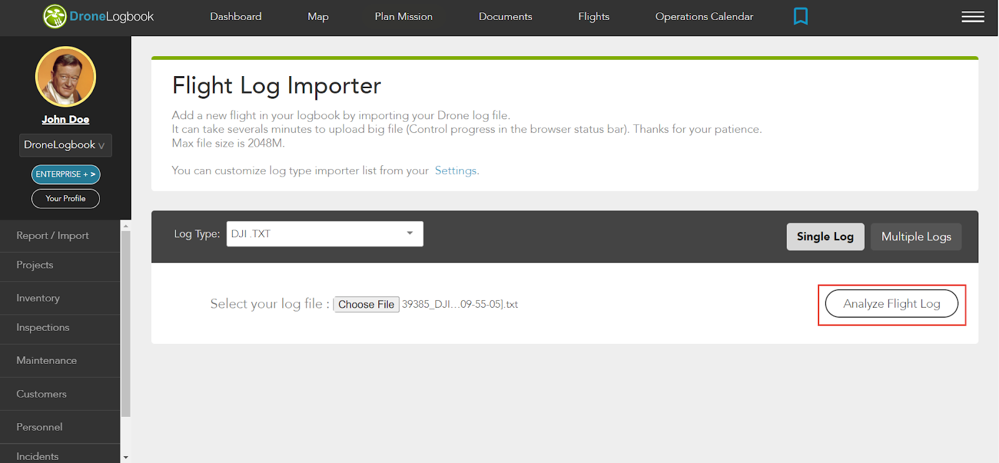This screenshot has width=999, height=463.
Task: Click the Select your log file label
Action: click(270, 304)
